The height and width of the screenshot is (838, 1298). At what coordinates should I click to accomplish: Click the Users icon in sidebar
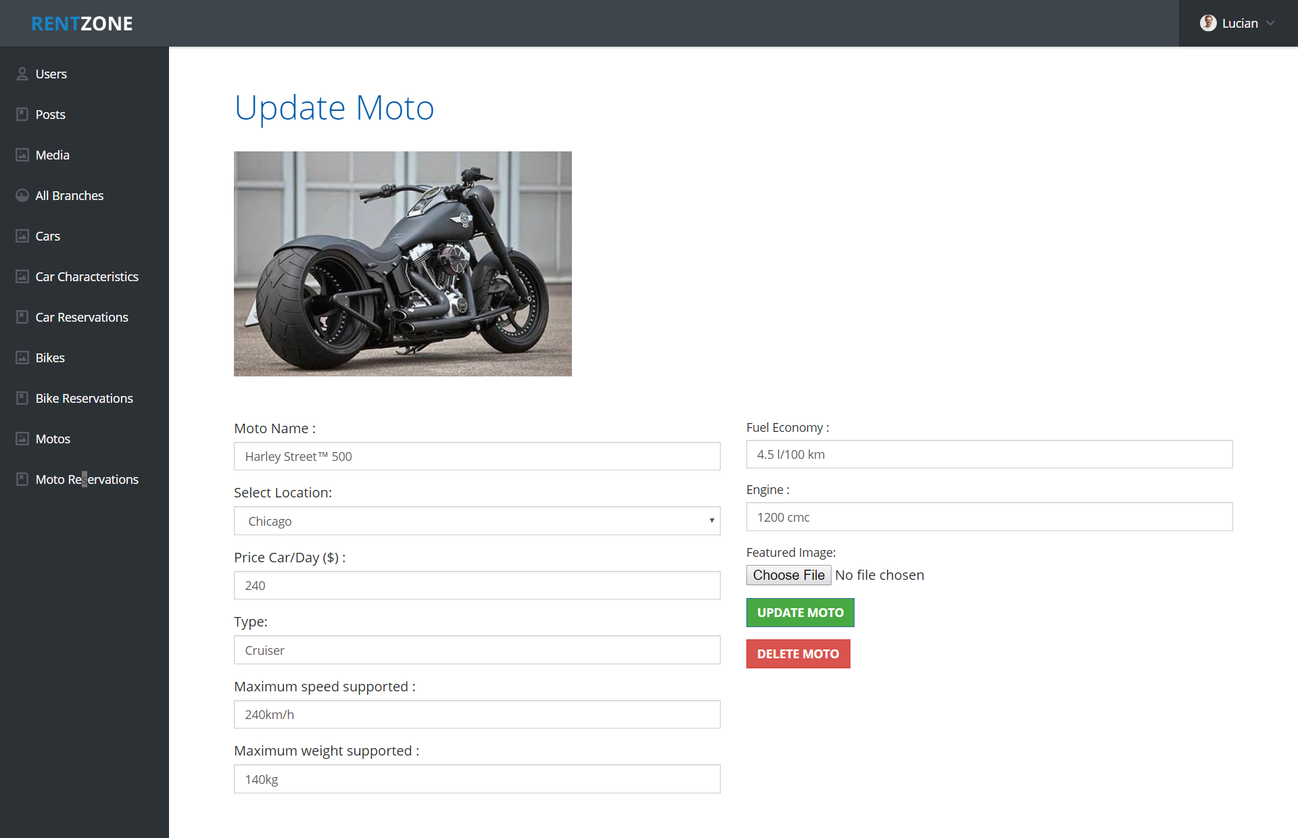click(x=22, y=74)
